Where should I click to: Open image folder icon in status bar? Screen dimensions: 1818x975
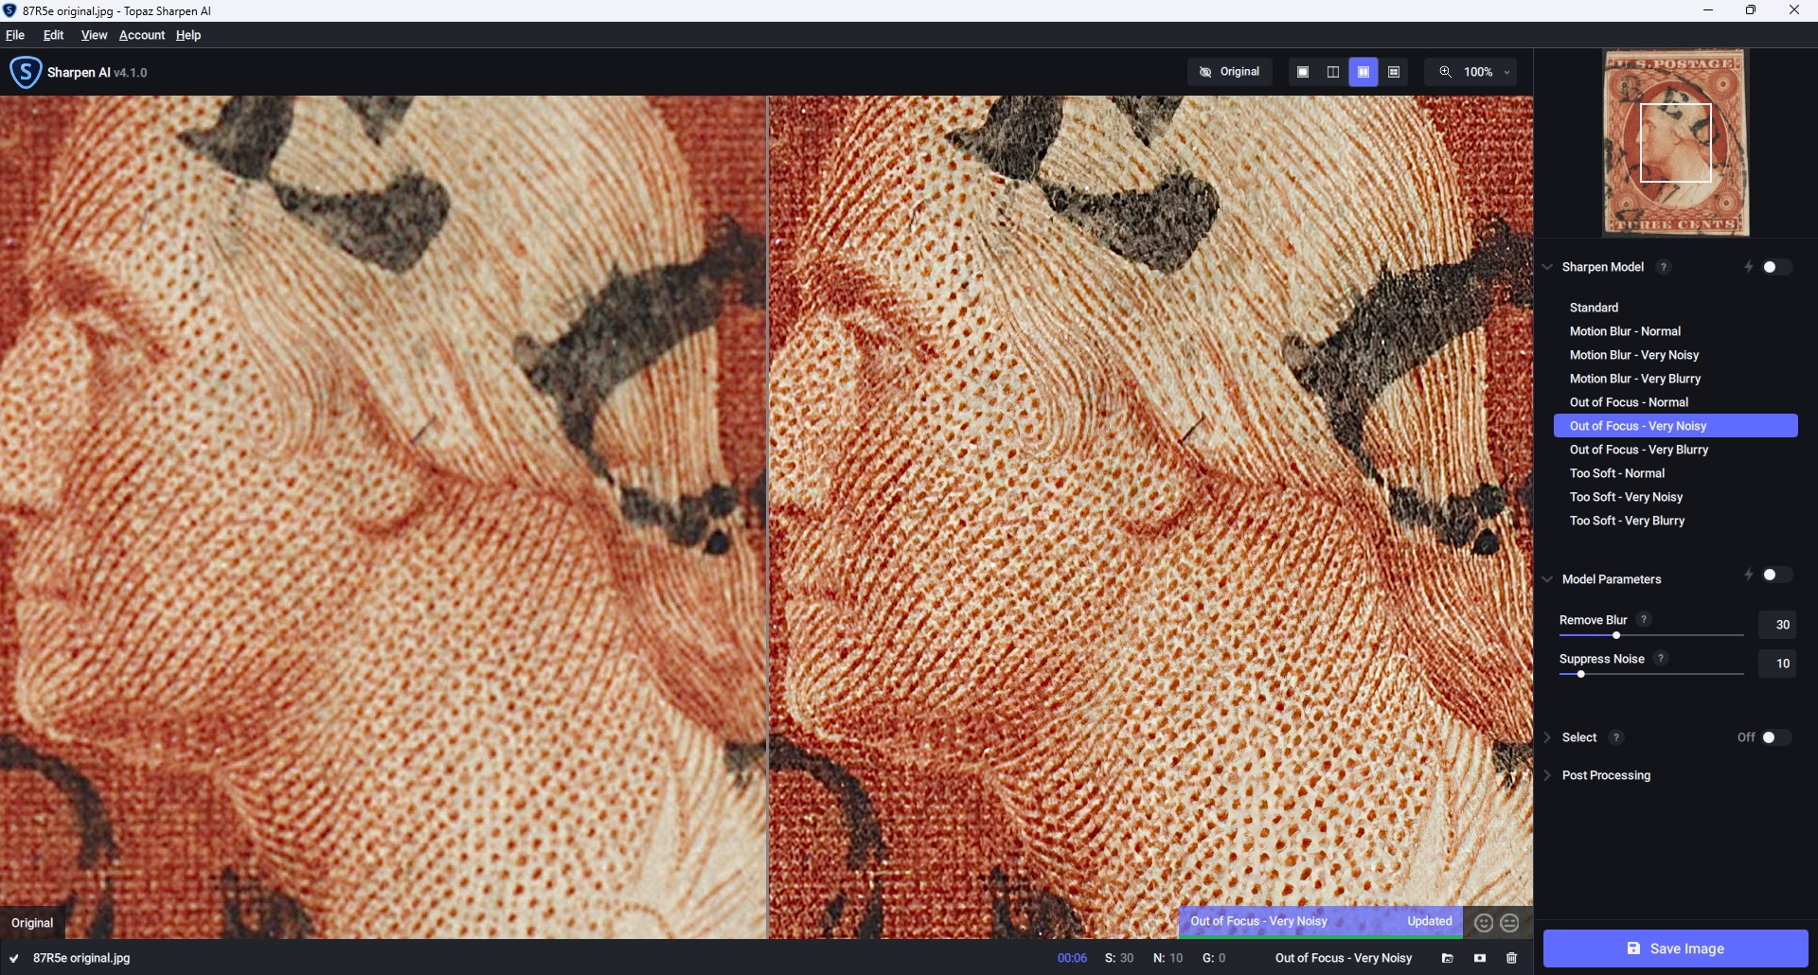1448,958
